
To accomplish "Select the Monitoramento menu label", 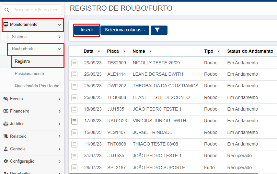I will pyautogui.click(x=24, y=24).
